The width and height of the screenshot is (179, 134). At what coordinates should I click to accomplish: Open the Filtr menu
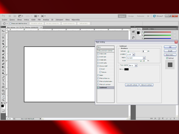tap(39, 20)
